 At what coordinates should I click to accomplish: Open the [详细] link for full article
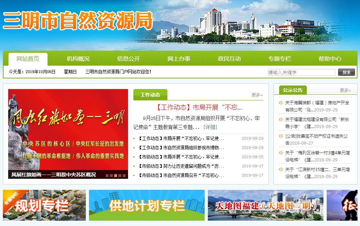(210, 127)
